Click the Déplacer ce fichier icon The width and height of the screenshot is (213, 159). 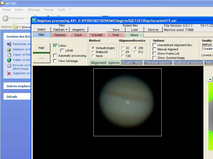point(9,49)
